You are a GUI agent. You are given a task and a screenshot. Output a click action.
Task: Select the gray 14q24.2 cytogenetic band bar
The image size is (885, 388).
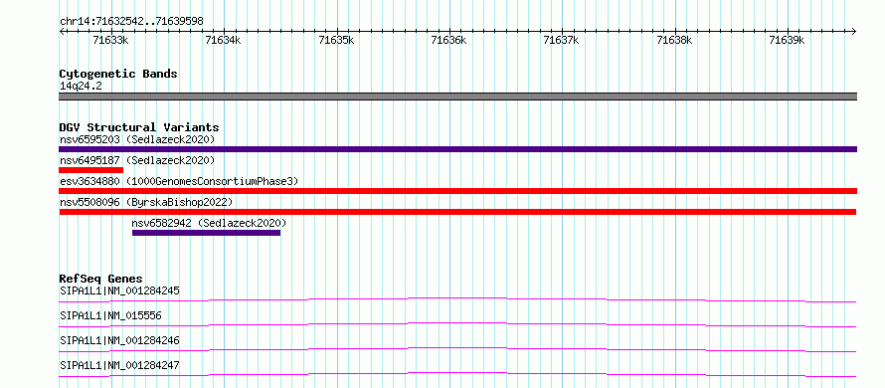tap(457, 97)
